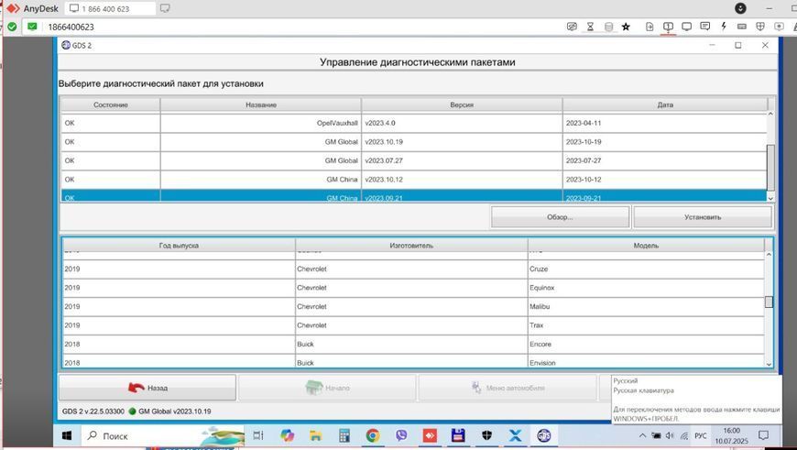This screenshot has height=450, width=797.
Task: Select GM China v2023.10.12 package row
Action: [414, 180]
